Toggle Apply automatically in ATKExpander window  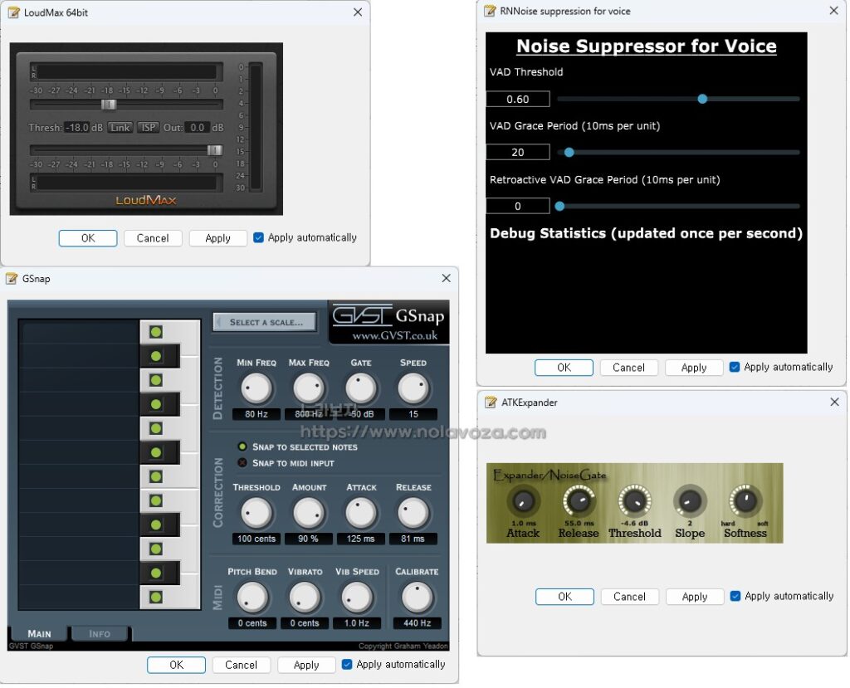[x=735, y=597]
